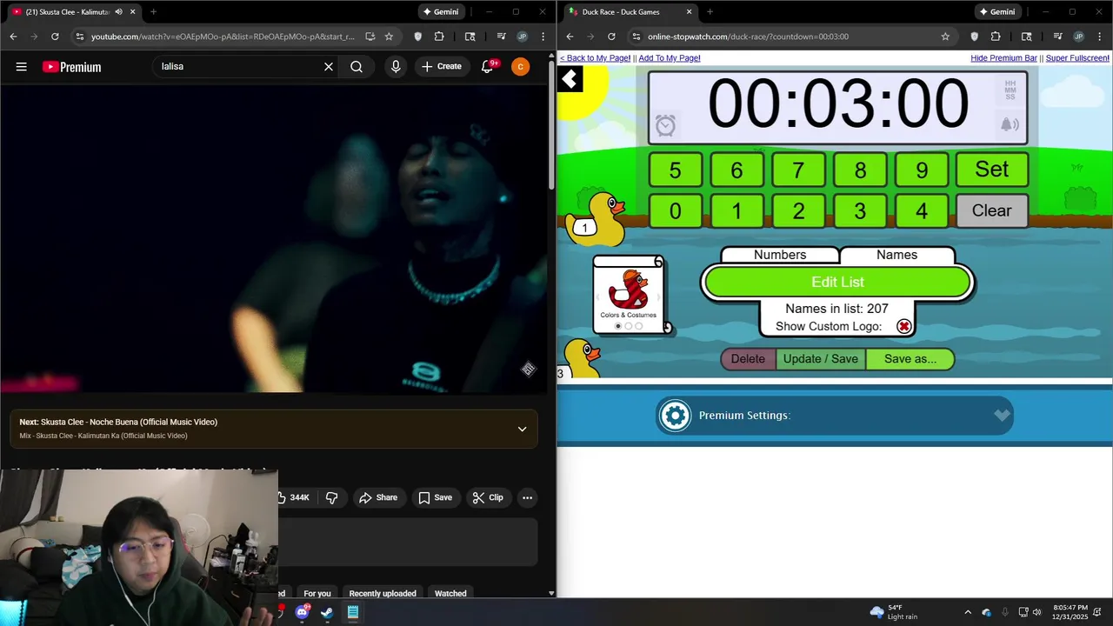Clear the YouTube search text with X
The width and height of the screenshot is (1113, 626).
click(x=329, y=67)
